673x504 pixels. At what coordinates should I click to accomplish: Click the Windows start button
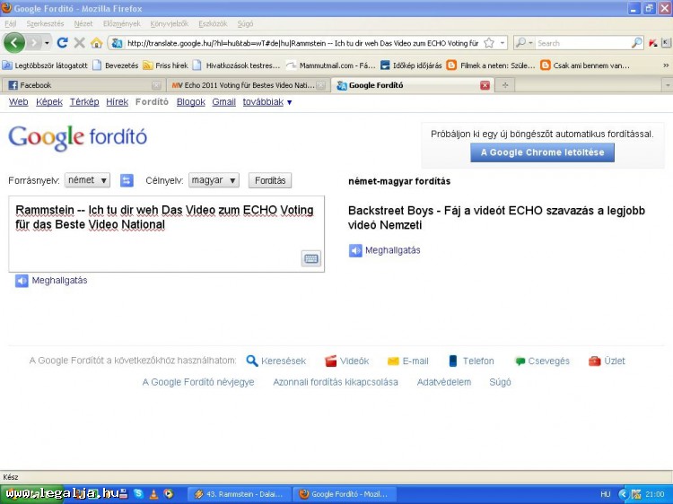31,493
